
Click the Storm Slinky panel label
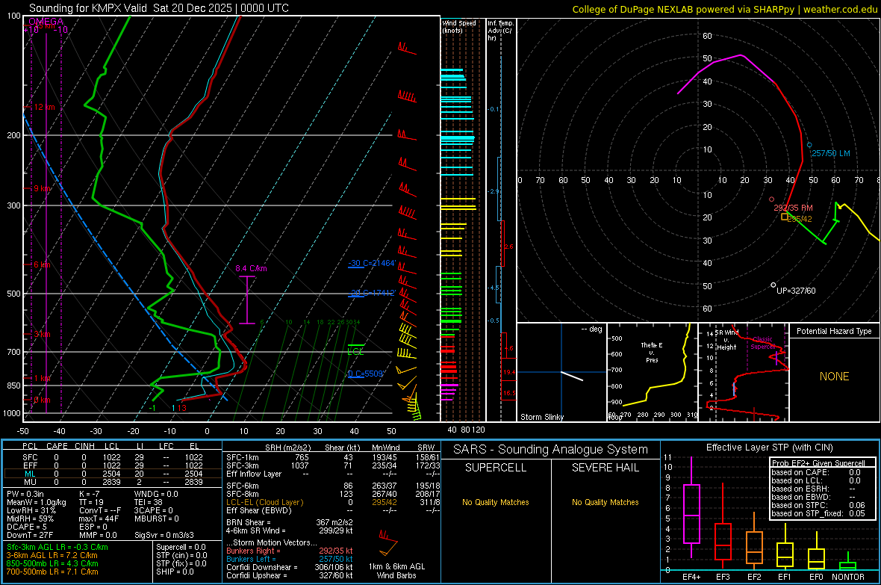pyautogui.click(x=541, y=417)
